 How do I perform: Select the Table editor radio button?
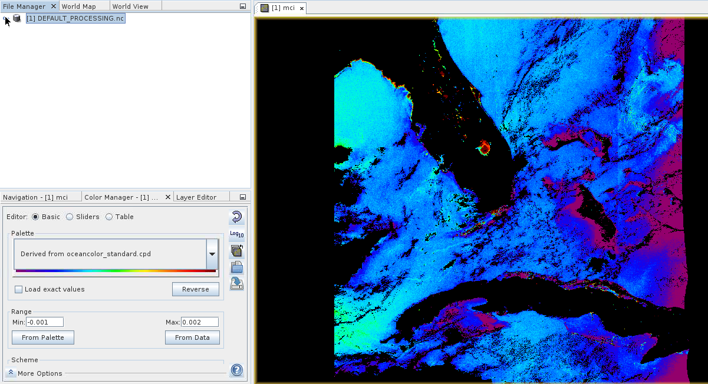(109, 217)
